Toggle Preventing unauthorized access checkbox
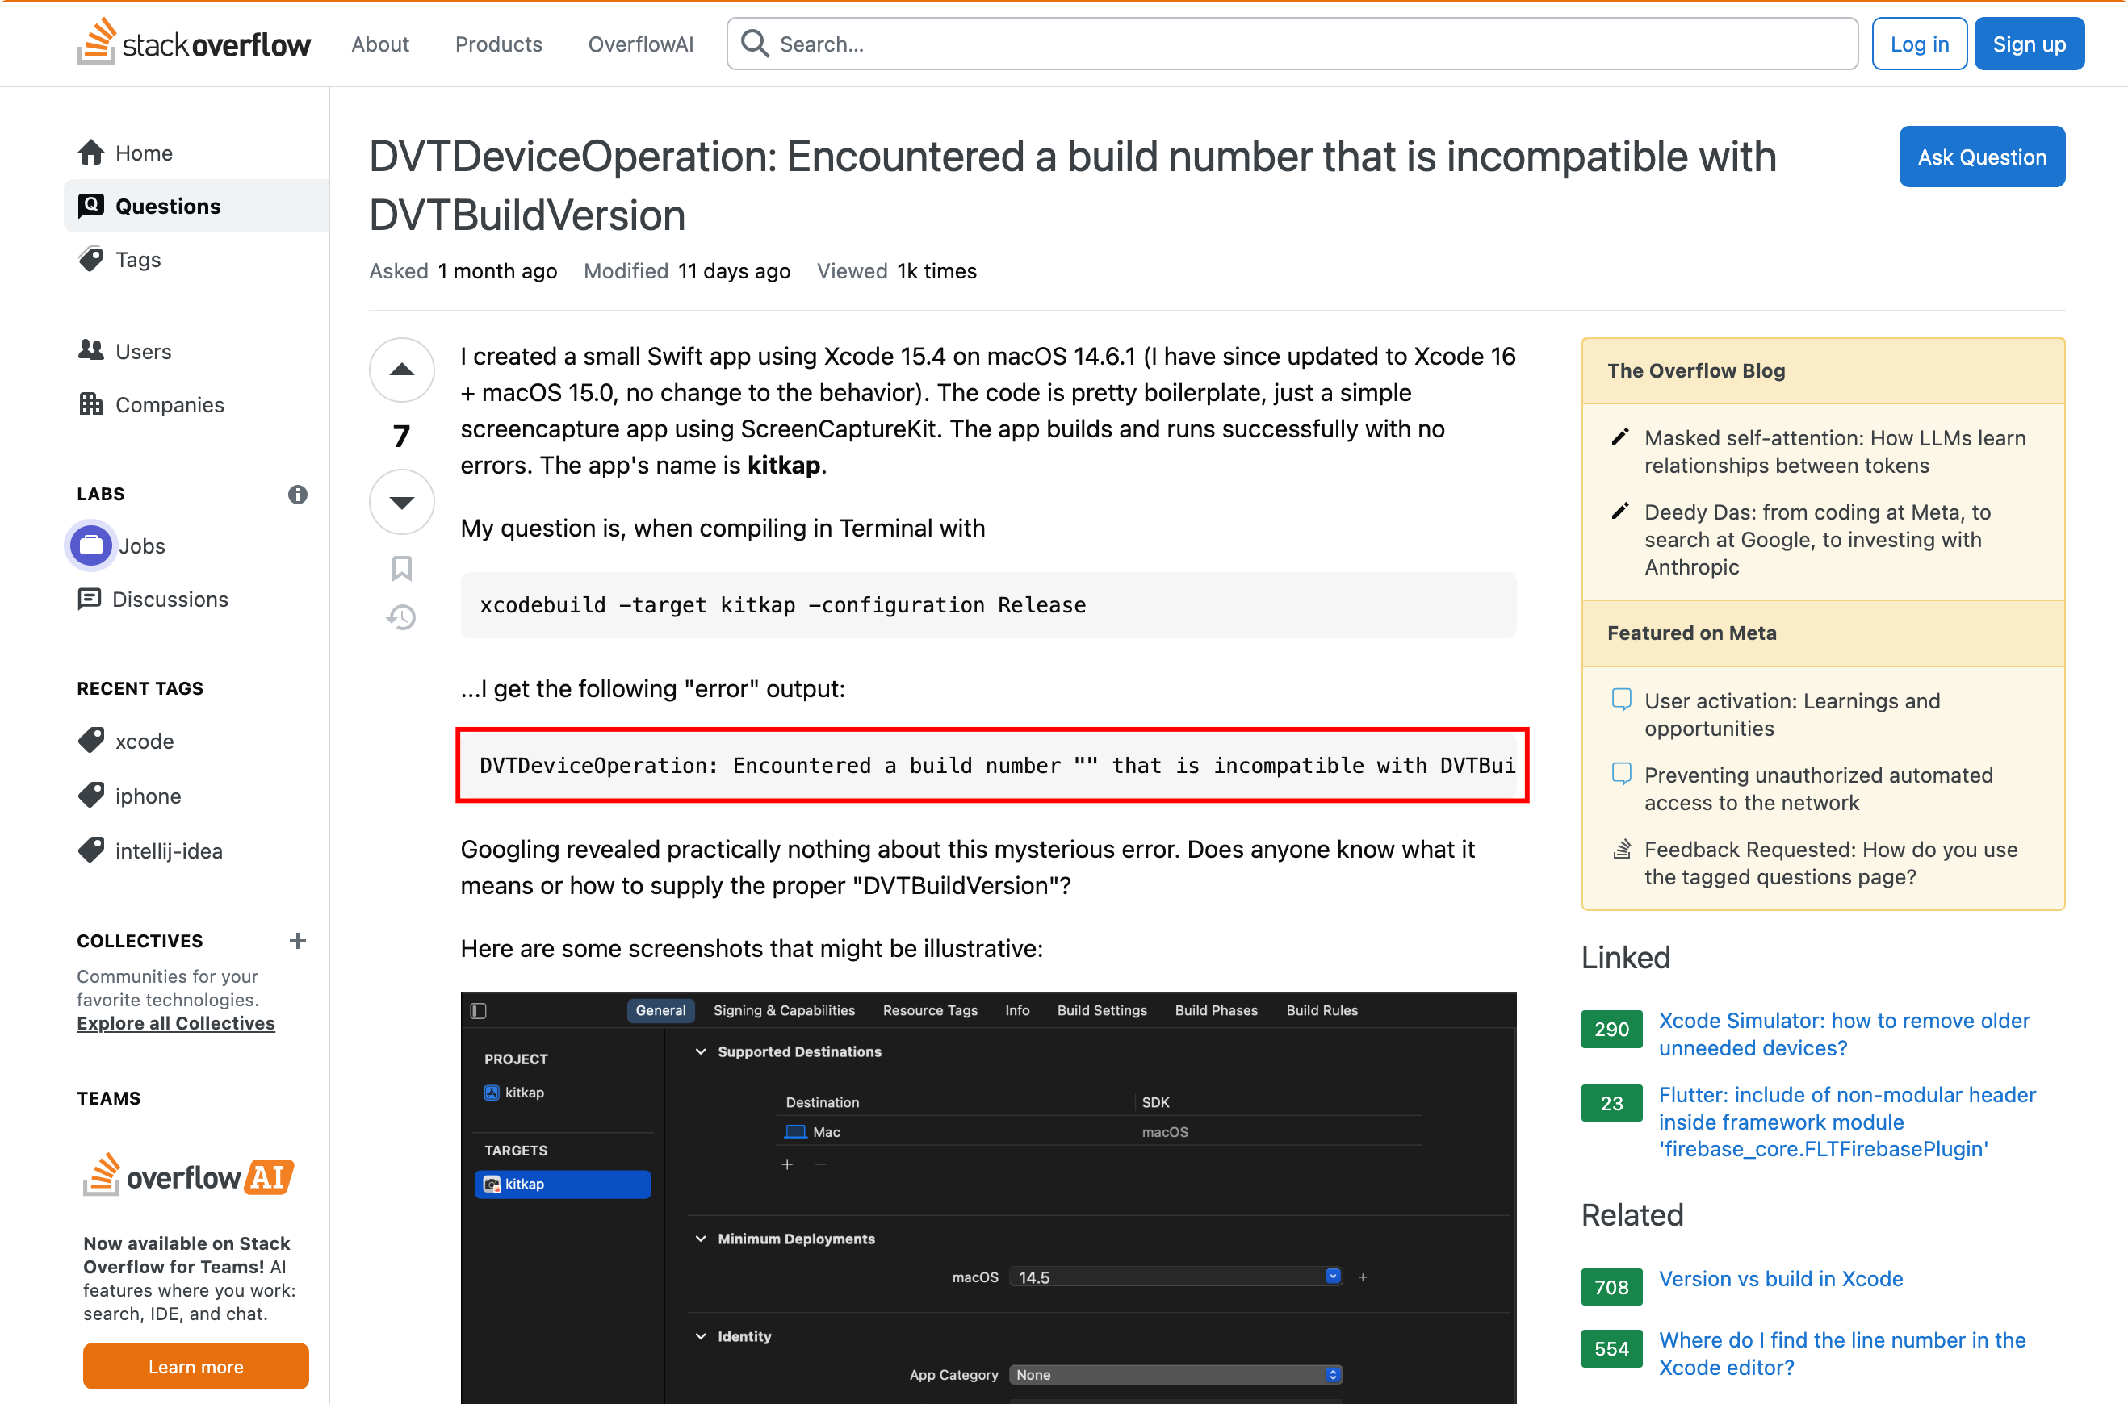 1620,774
